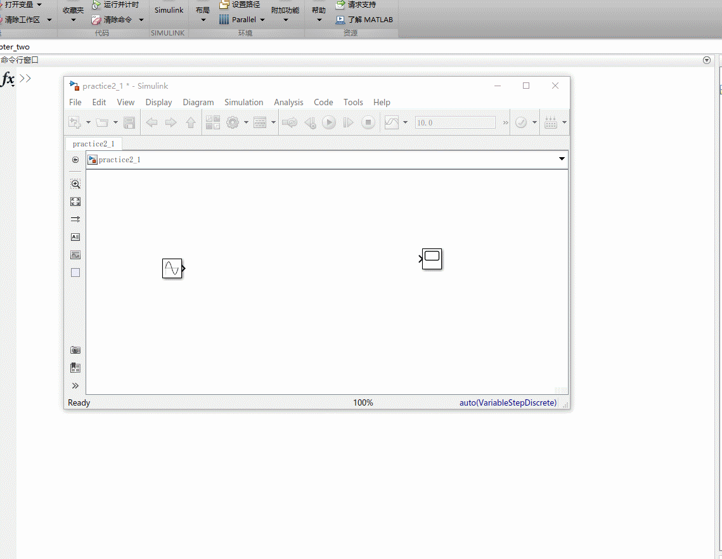
Task: Run the simulation with the Play button
Action: [329, 122]
